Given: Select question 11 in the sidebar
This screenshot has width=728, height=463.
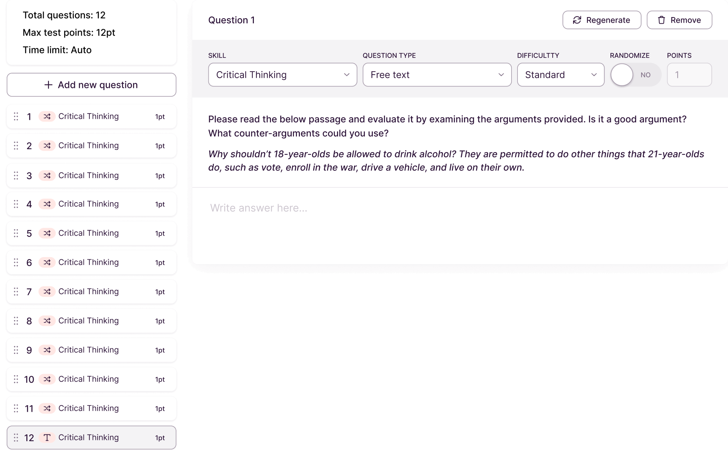Looking at the screenshot, I should (92, 408).
